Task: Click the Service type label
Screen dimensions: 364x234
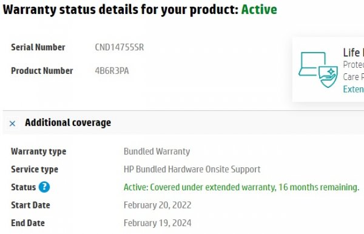Action: point(35,170)
